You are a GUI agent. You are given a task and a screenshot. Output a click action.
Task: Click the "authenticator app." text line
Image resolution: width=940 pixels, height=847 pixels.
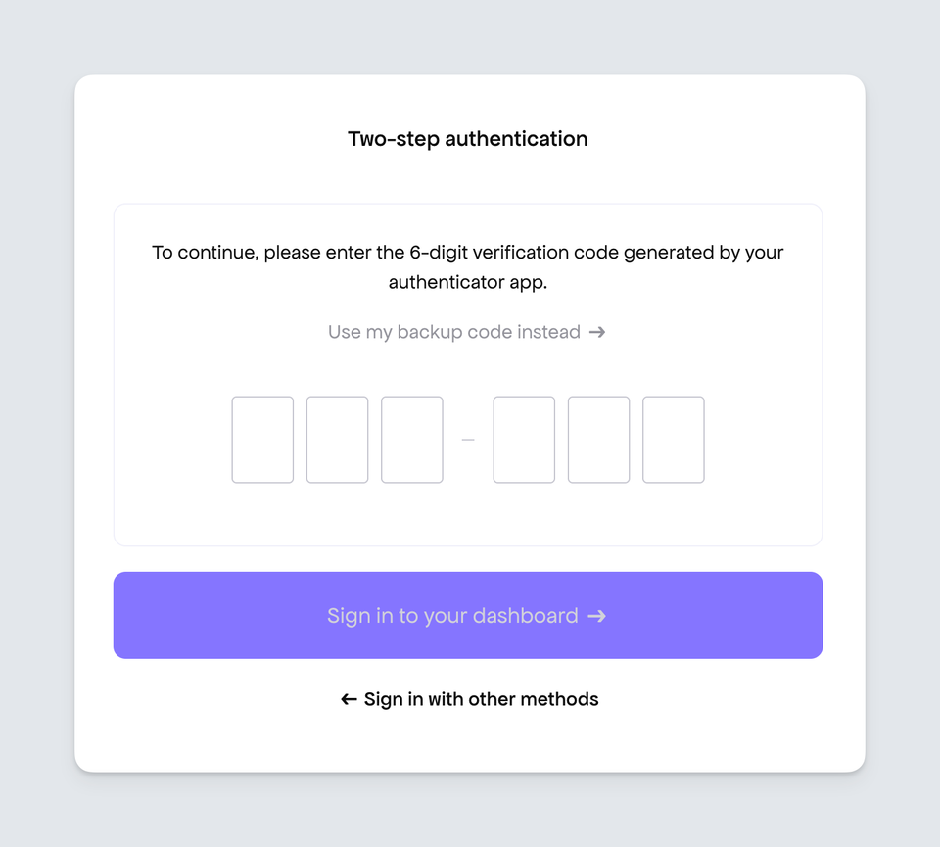pos(468,283)
